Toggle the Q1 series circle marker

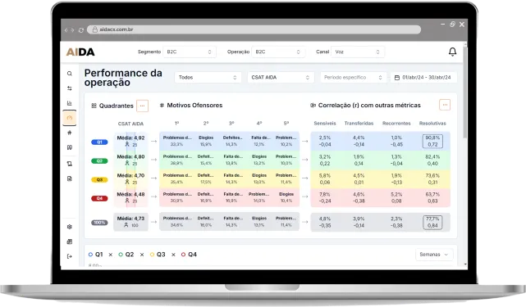point(90,255)
